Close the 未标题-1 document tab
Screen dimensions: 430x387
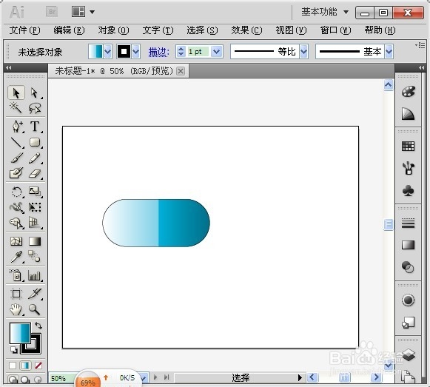pyautogui.click(x=181, y=71)
